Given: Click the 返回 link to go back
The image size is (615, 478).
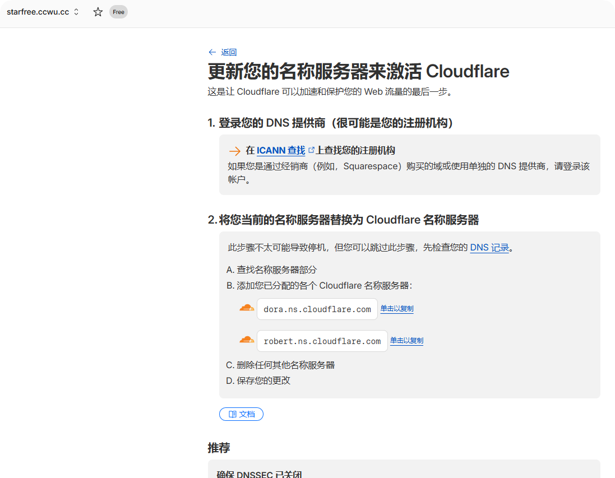Looking at the screenshot, I should pyautogui.click(x=227, y=52).
